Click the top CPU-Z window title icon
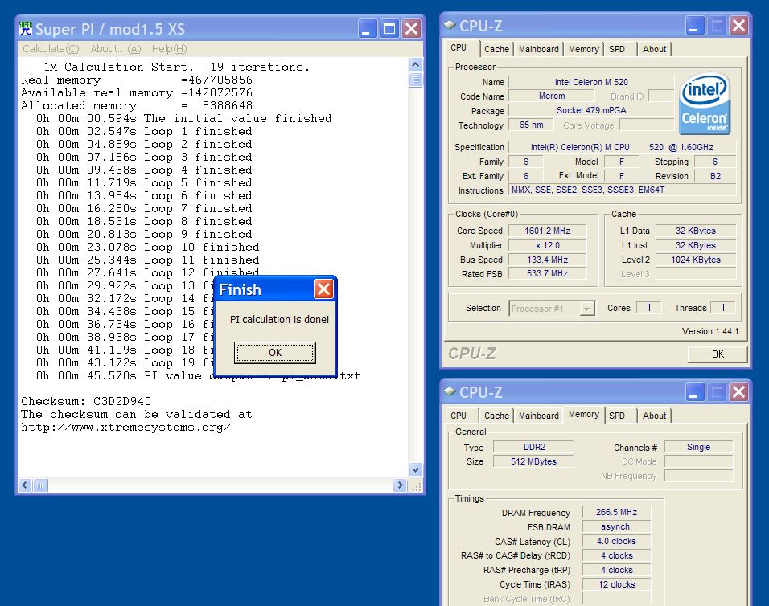Image resolution: width=769 pixels, height=606 pixels. pyautogui.click(x=450, y=26)
